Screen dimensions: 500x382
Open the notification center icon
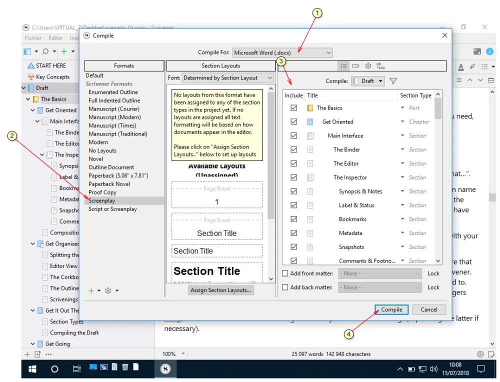pyautogui.click(x=480, y=369)
